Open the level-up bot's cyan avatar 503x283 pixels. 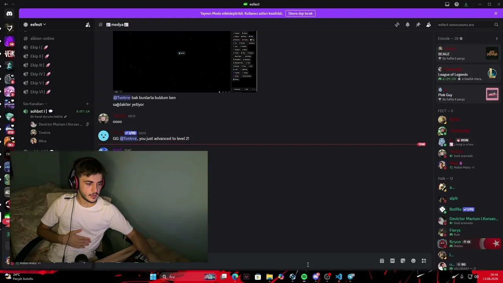tap(103, 136)
